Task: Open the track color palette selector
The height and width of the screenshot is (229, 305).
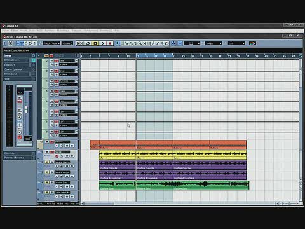Action: [x=252, y=43]
